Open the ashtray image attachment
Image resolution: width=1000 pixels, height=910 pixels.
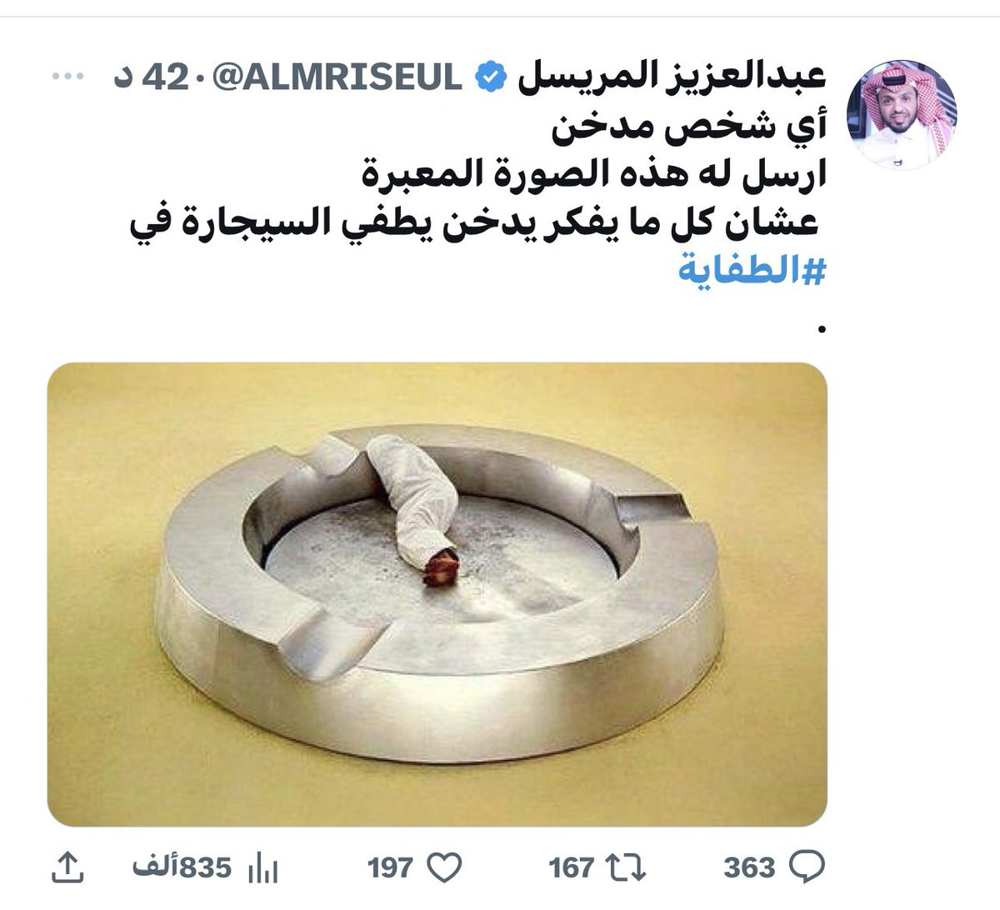pyautogui.click(x=437, y=595)
